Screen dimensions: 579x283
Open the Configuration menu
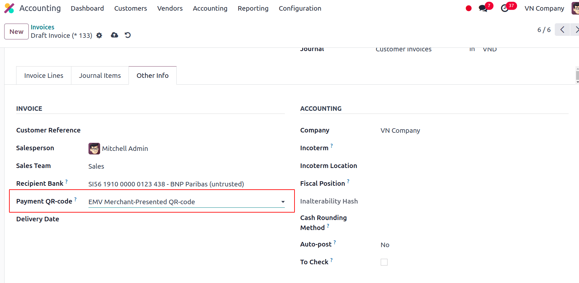pyautogui.click(x=300, y=8)
